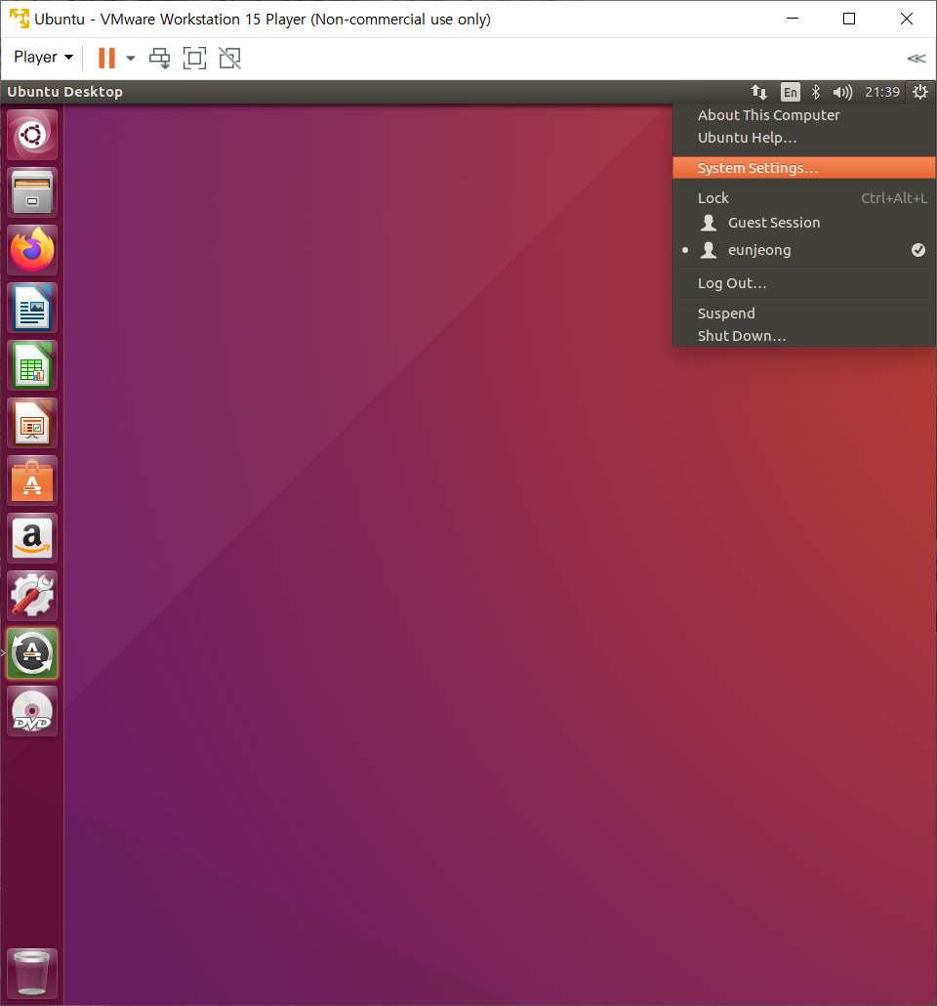Viewport: 937px width, 1006px height.
Task: Open the VMware window title icon
Action: tap(20, 19)
